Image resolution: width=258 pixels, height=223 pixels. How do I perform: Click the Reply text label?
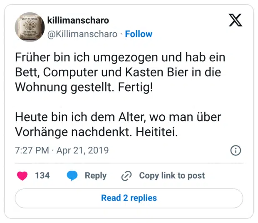[95, 176]
